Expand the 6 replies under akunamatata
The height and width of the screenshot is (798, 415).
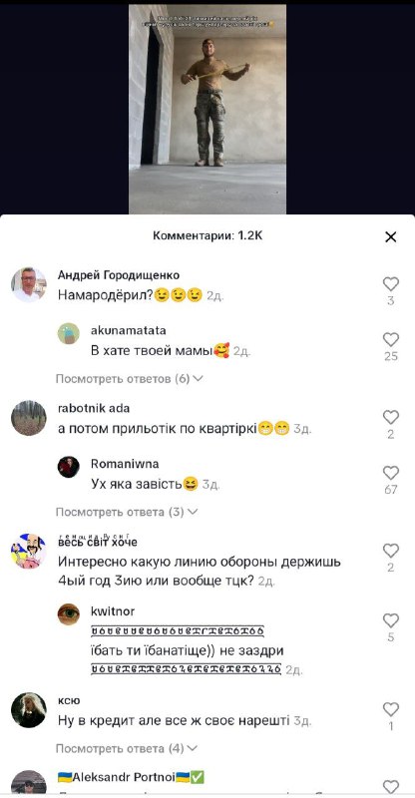[x=130, y=379]
